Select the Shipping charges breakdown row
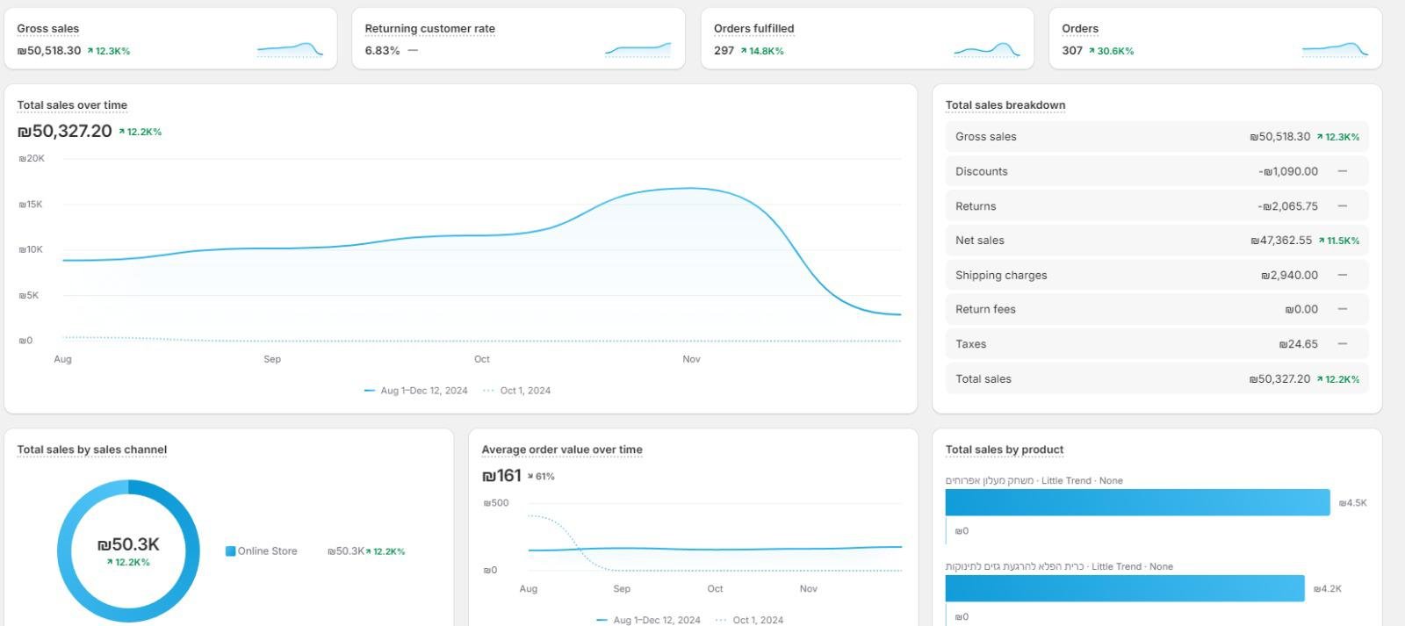This screenshot has width=1405, height=626. 1156,275
